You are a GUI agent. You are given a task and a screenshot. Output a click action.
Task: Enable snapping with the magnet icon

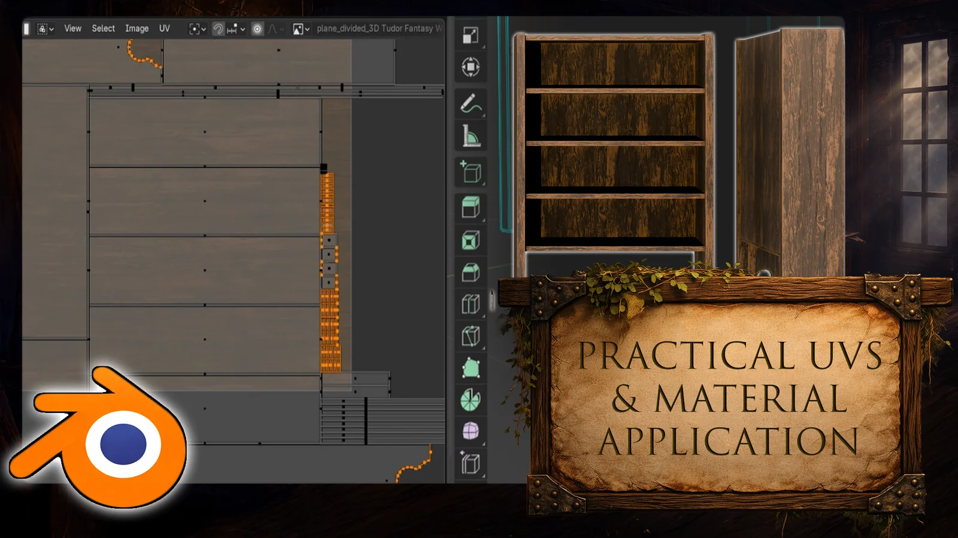(217, 28)
